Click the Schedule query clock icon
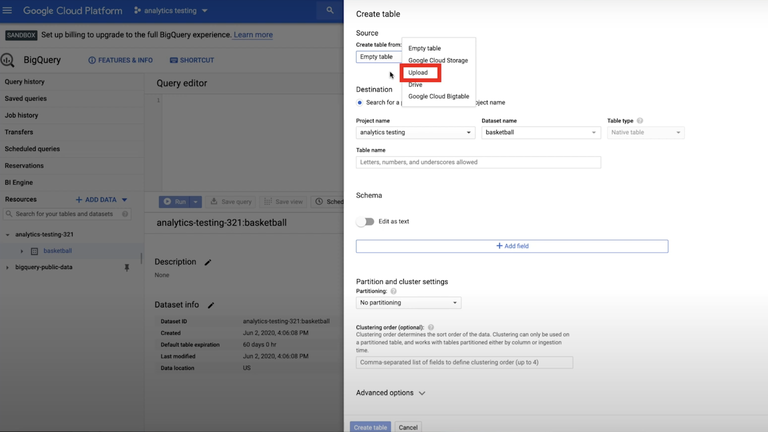768x432 pixels. coord(319,201)
